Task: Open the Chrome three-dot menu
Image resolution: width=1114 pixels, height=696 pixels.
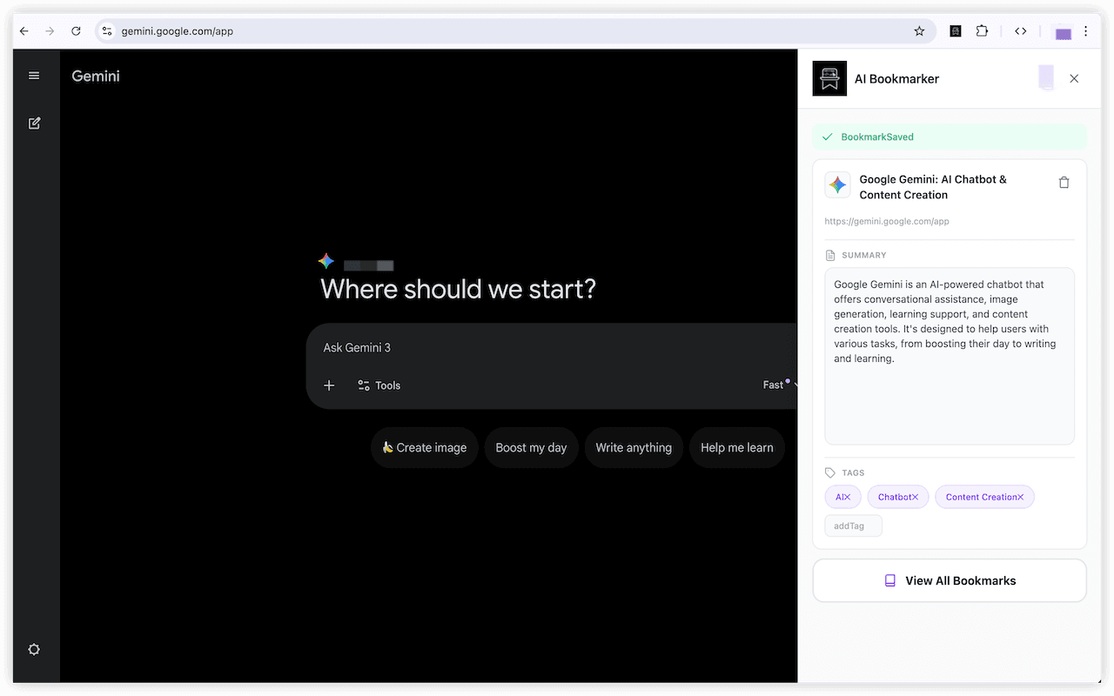Action: pos(1085,30)
